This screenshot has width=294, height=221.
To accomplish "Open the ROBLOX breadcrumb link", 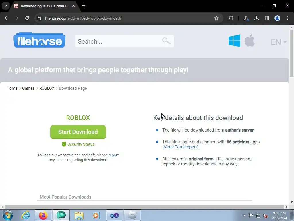I will [47, 88].
